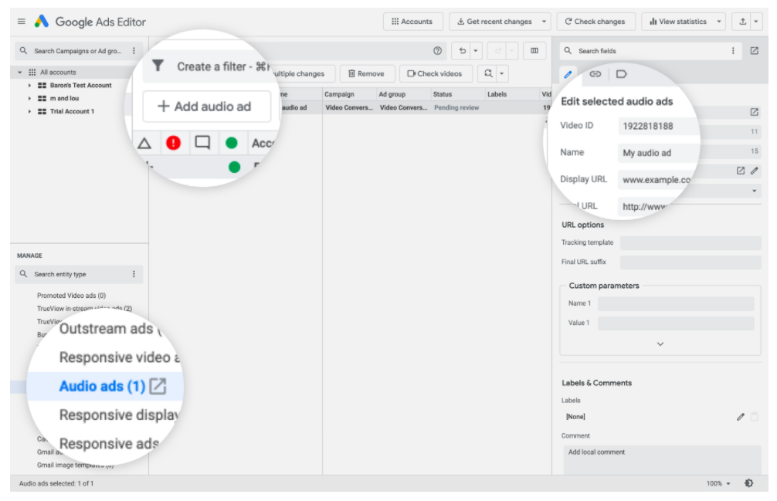Select Trial Account 1 in tree

pos(72,111)
